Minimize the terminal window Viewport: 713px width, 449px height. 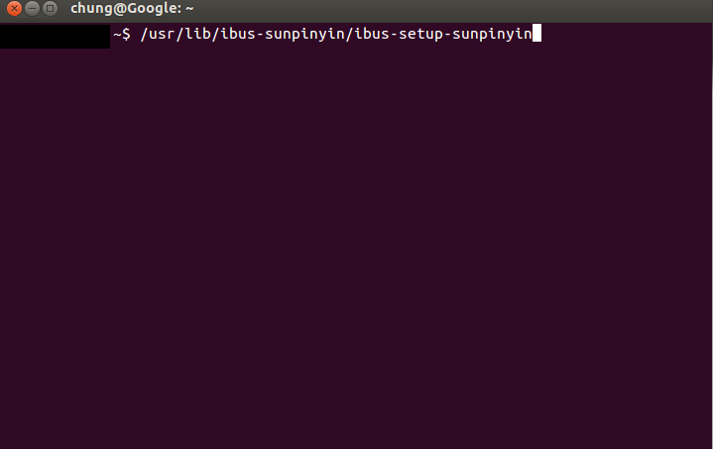click(32, 8)
